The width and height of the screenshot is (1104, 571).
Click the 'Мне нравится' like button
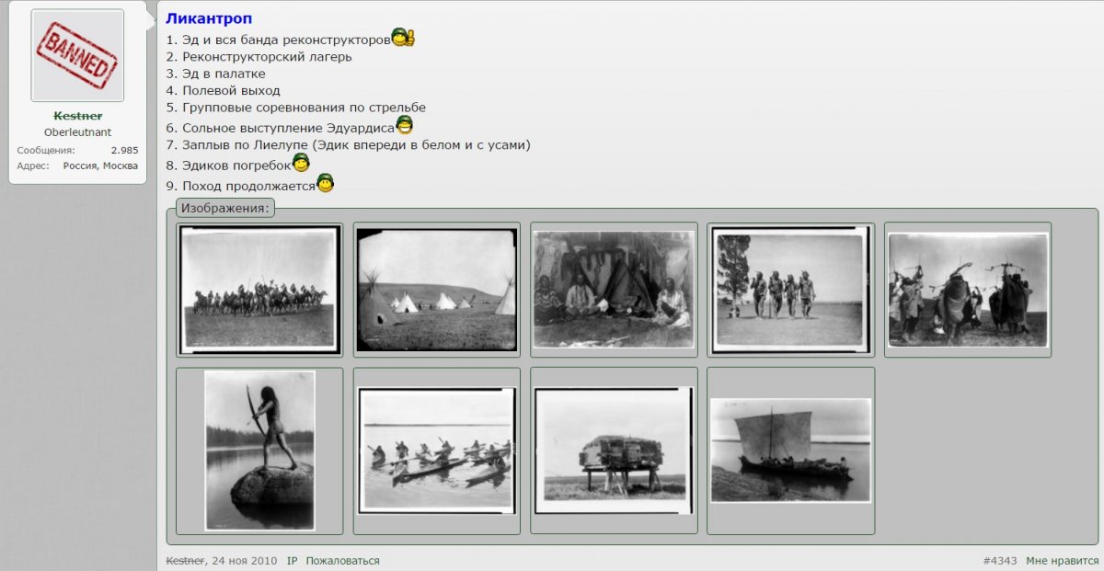click(1062, 561)
